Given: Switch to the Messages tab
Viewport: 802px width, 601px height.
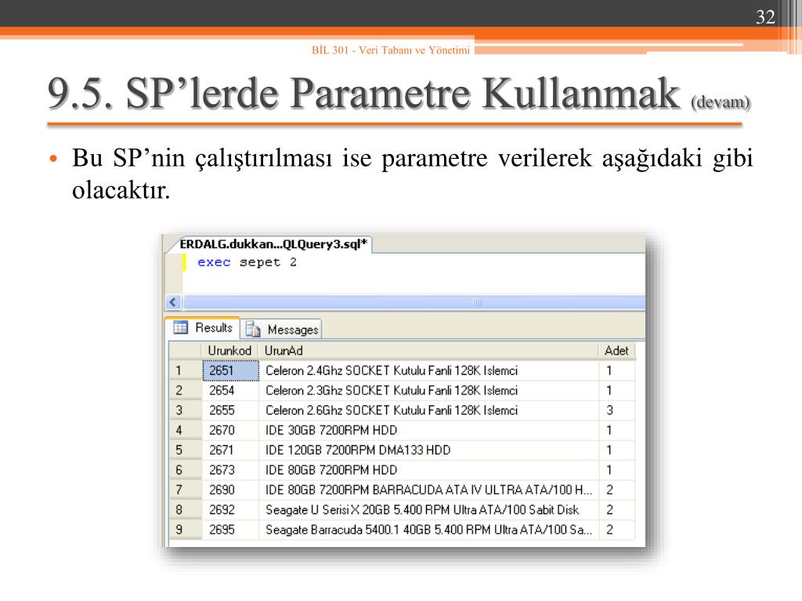Looking at the screenshot, I should (x=283, y=329).
